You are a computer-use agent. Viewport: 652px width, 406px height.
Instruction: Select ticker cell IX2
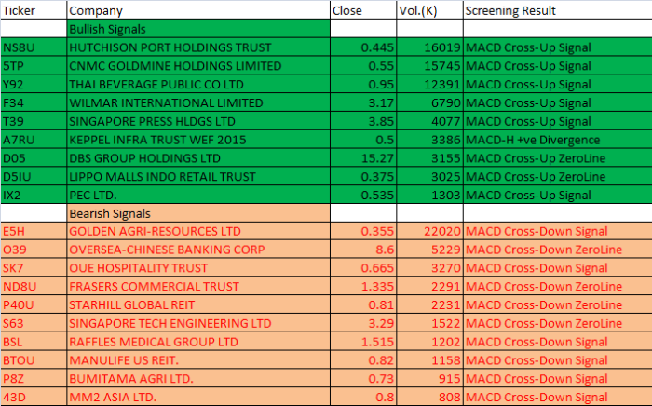(34, 195)
